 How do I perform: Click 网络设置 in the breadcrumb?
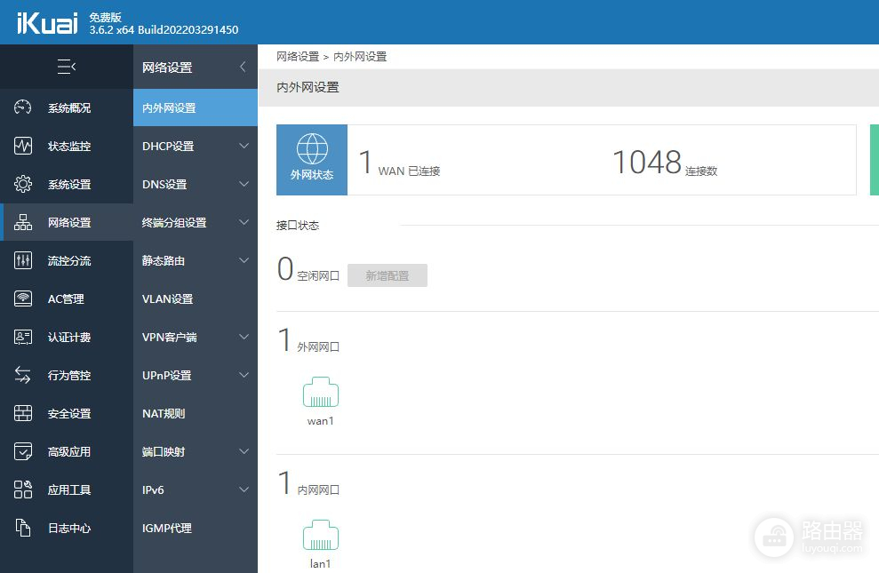297,56
